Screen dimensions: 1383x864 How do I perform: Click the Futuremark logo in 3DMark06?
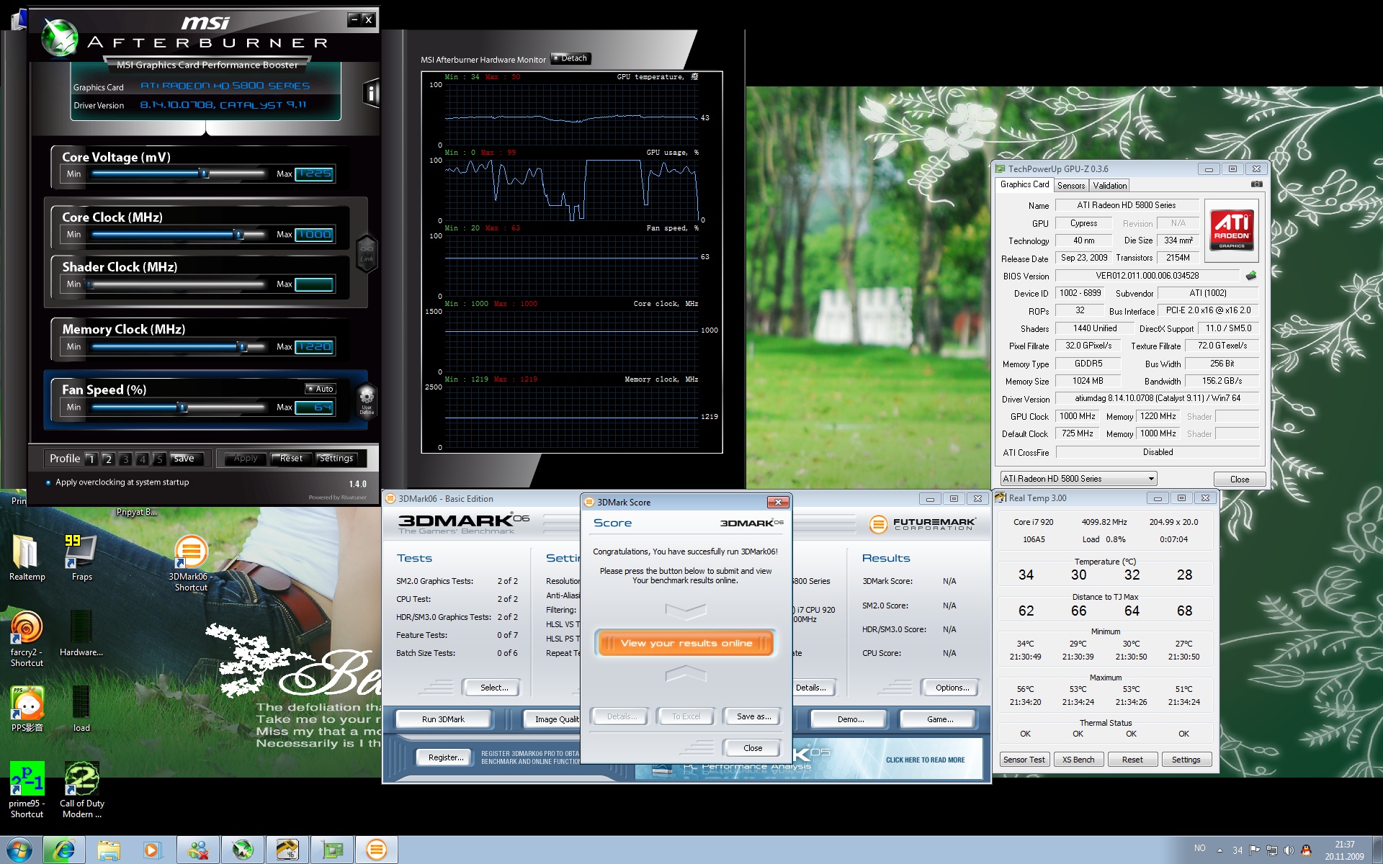click(x=922, y=523)
